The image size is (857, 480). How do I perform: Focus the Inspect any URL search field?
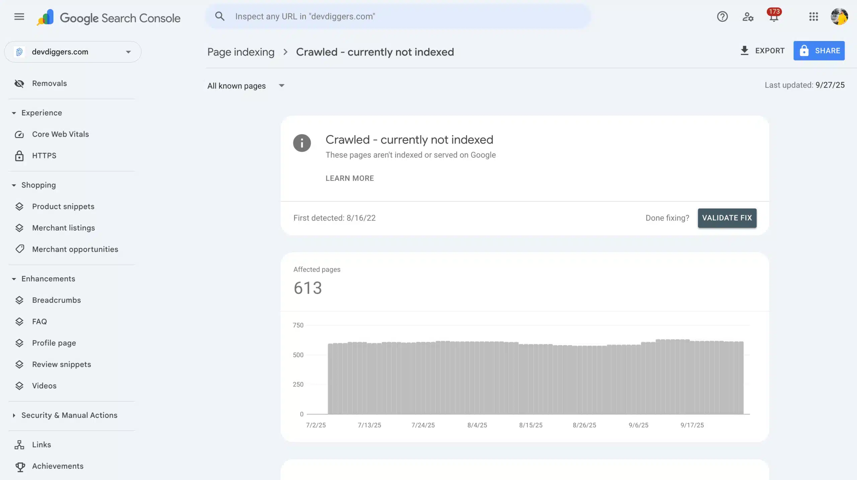[398, 16]
